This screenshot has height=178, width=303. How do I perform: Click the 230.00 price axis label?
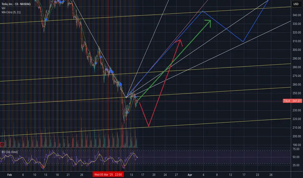coord(296,110)
